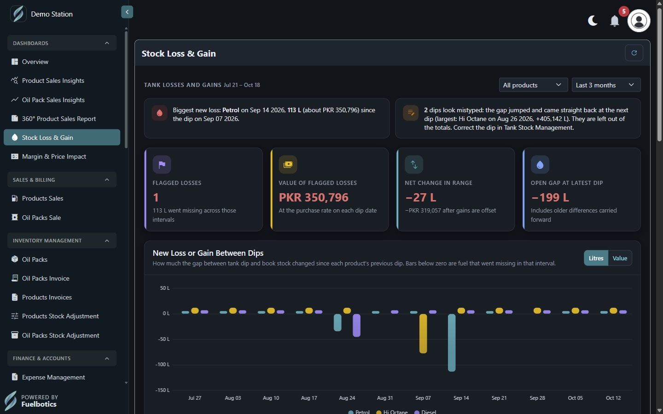This screenshot has width=663, height=414.
Task: Open the Last 3 months dropdown
Action: pyautogui.click(x=606, y=85)
